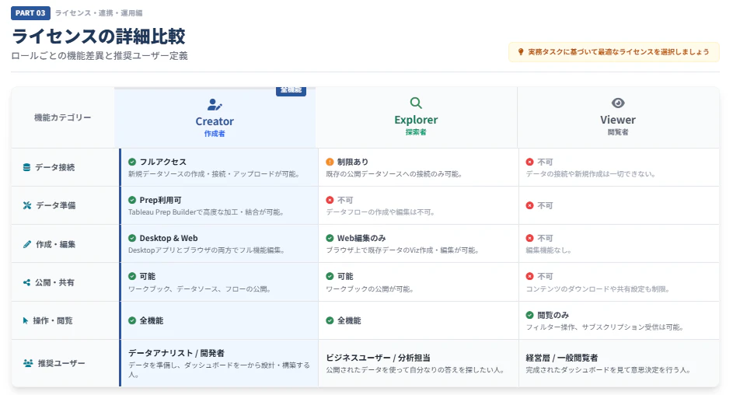740x395 pixels.
Task: Click the title ライセンスの詳細比較
Action: [x=99, y=37]
